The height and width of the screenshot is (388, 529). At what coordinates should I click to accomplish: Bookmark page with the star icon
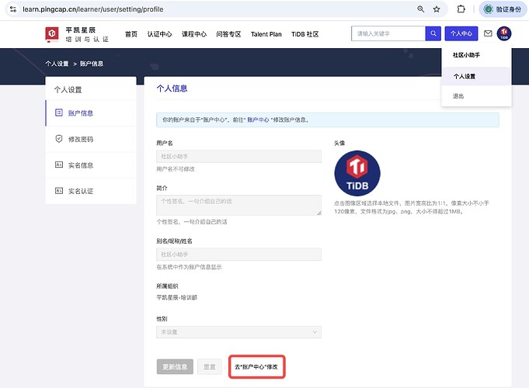coord(437,9)
